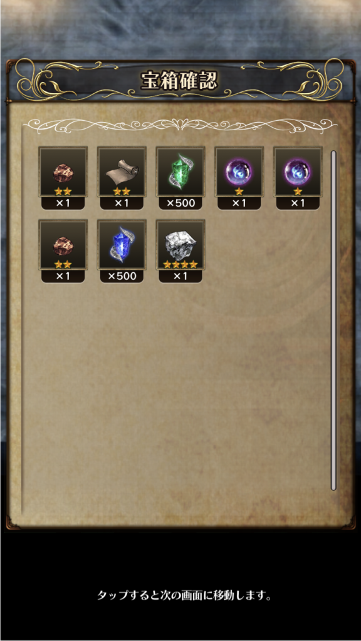The height and width of the screenshot is (641, 361).
Task: Tap the ×1 label under silver ore
Action: click(x=180, y=276)
